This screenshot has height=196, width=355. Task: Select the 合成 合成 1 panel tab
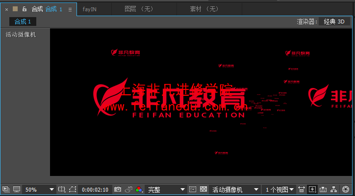point(47,9)
